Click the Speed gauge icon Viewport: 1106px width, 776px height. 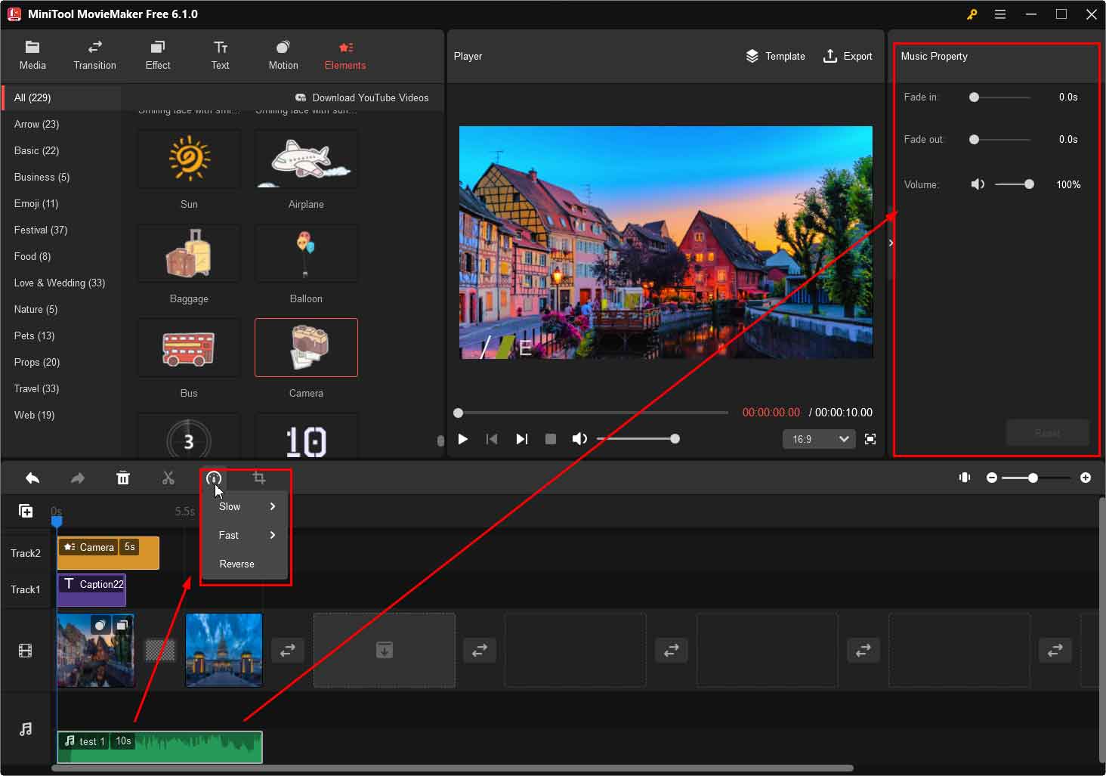tap(214, 478)
